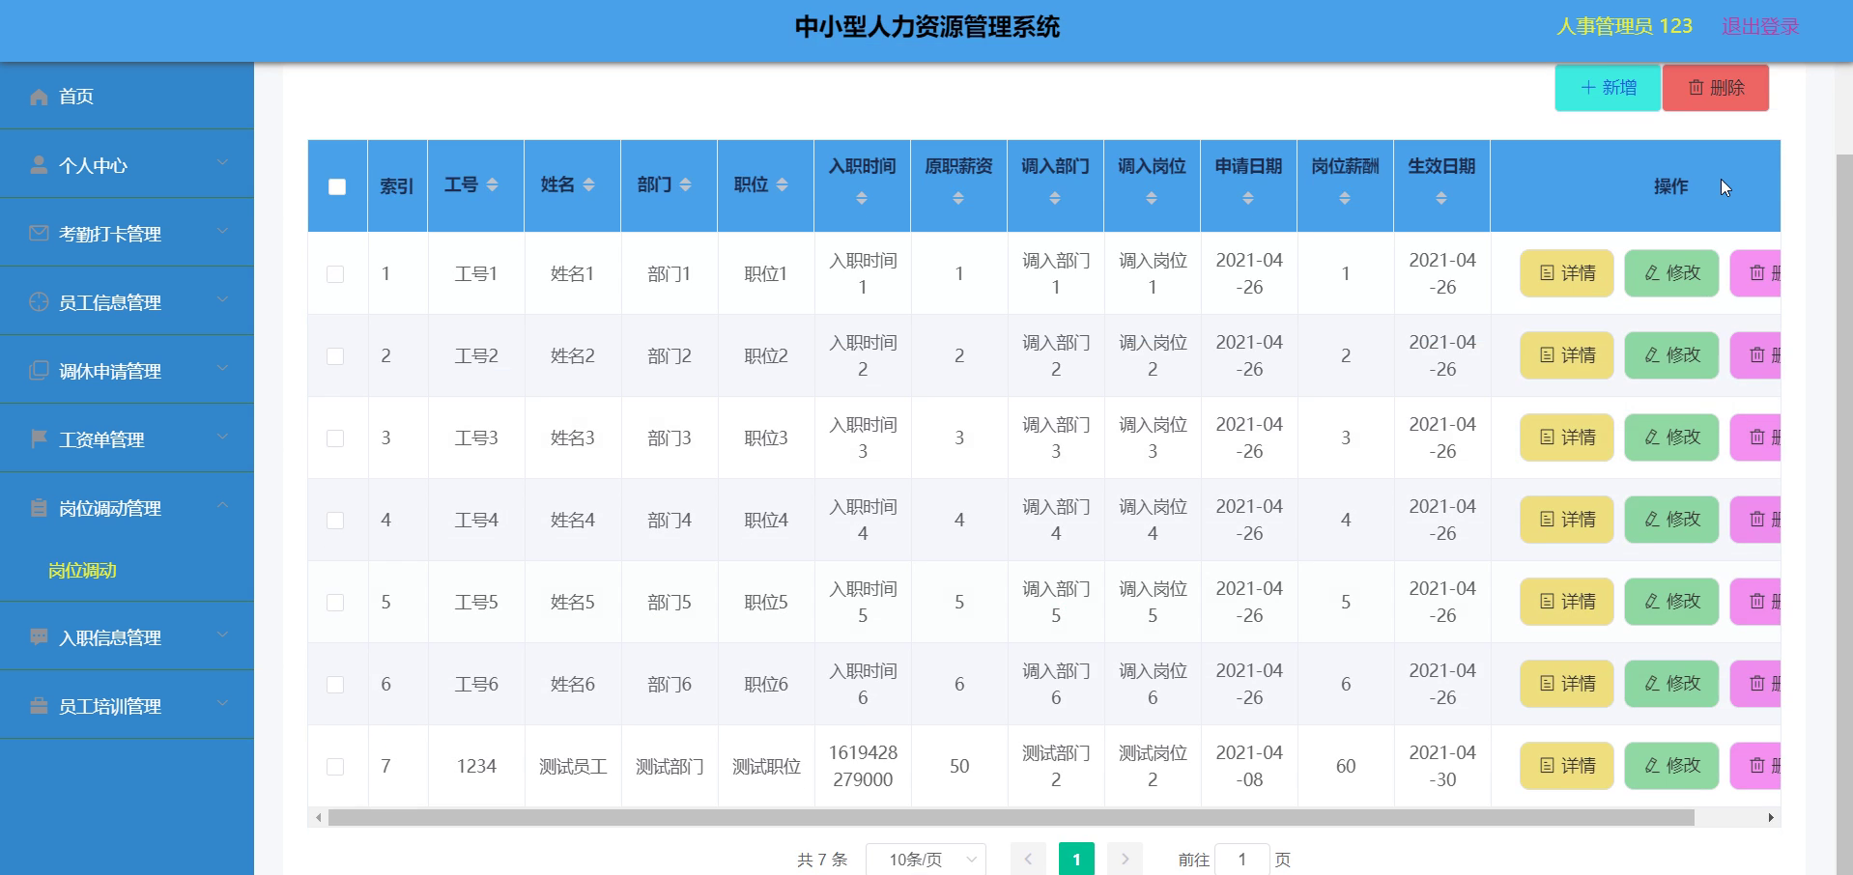Click the 前往 page number input field
Viewport: 1853px width, 875px height.
[x=1241, y=859]
